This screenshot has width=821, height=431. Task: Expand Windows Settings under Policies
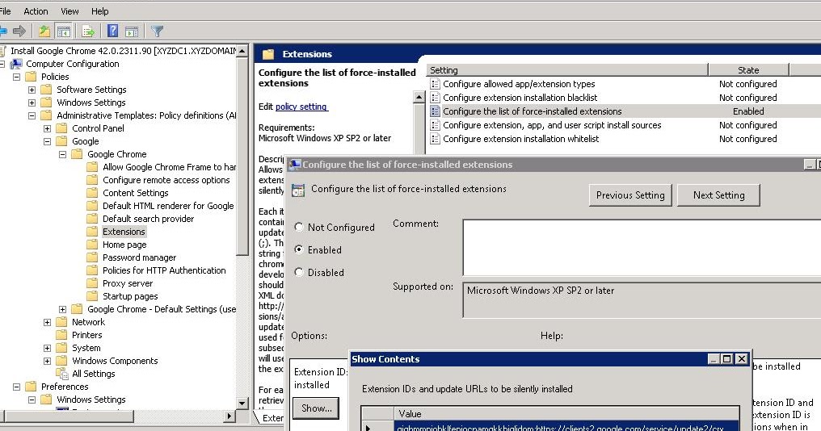point(32,103)
